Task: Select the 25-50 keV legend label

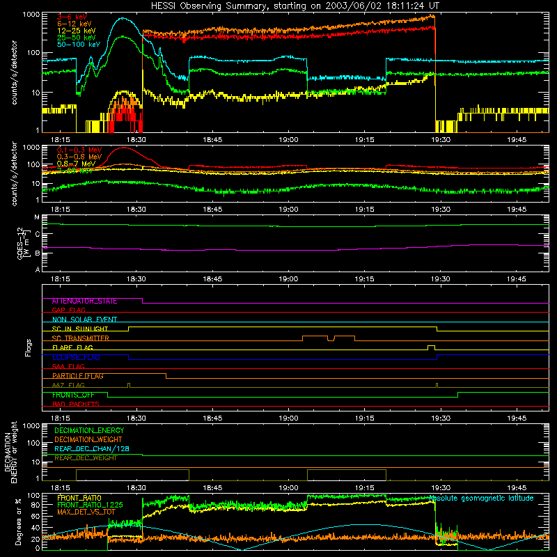Action: [77, 38]
